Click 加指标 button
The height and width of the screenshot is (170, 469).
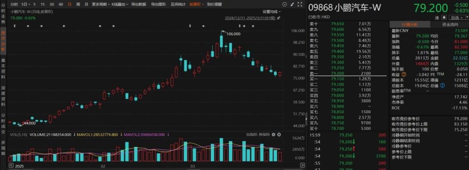[251, 135]
